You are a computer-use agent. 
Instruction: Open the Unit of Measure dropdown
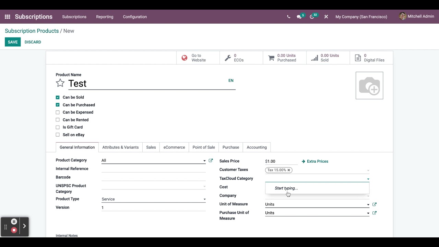(x=317, y=204)
